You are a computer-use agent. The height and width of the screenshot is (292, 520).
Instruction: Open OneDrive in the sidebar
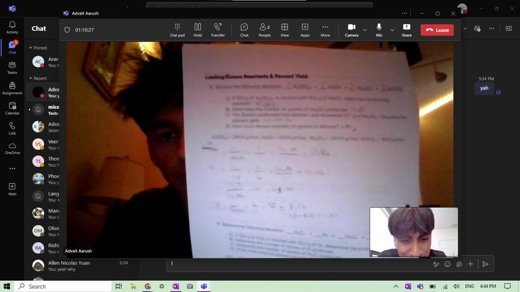(12, 148)
